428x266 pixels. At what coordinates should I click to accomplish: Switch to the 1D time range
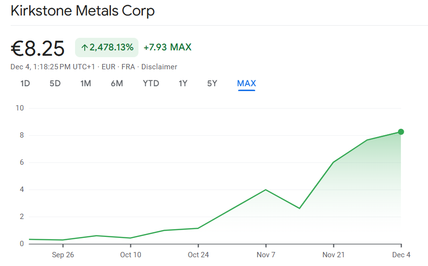coord(25,83)
